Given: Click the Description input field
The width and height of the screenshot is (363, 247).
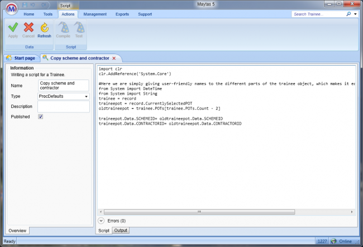Looking at the screenshot, I should (x=64, y=107).
